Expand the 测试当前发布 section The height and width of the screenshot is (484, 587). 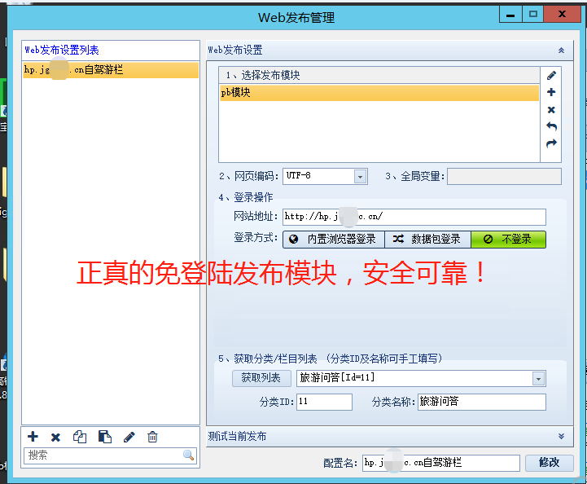pos(561,436)
